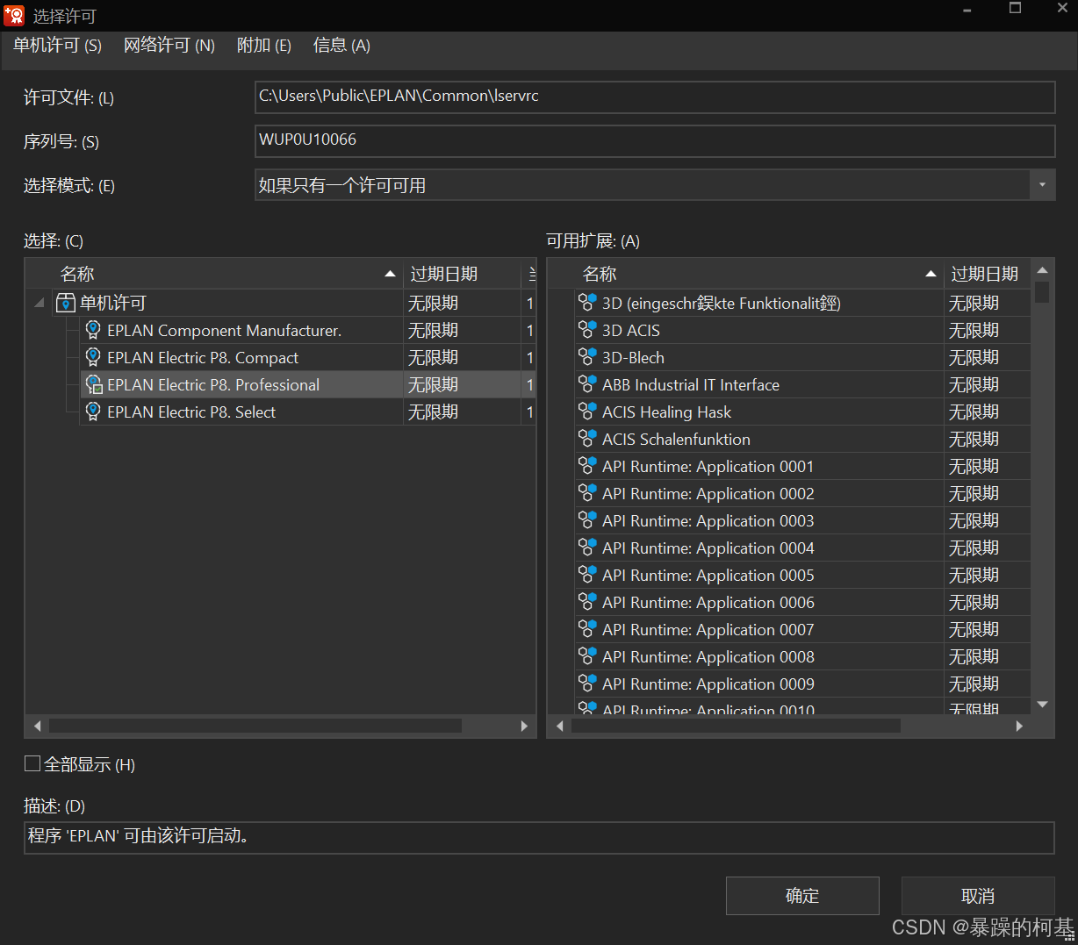Click right arrow of left list scrollbar
The image size is (1078, 945).
[x=524, y=726]
